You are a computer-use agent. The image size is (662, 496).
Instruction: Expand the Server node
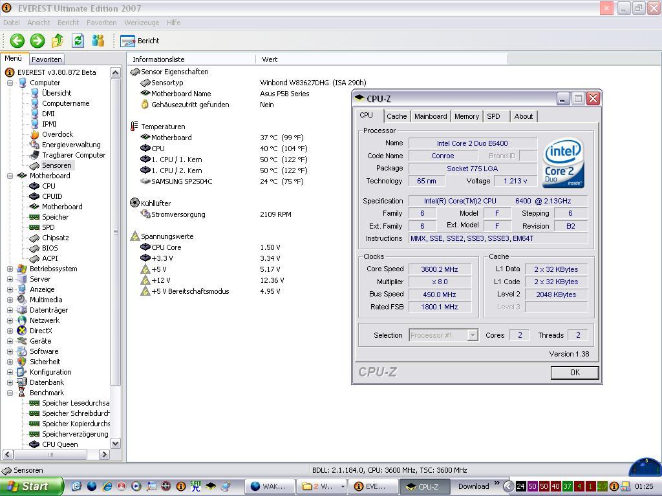pyautogui.click(x=10, y=279)
